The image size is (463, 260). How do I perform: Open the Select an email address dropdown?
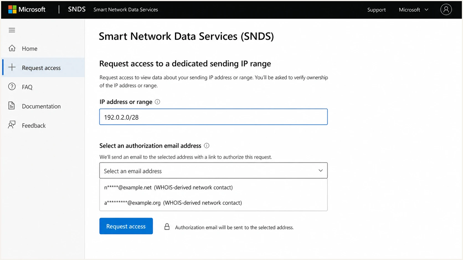(x=214, y=170)
